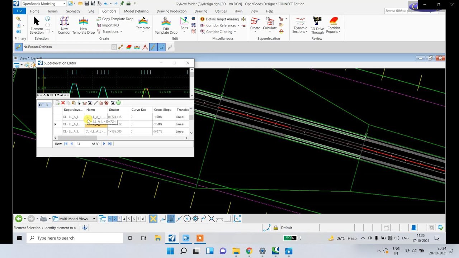Open the Edits dropdown
459x258 pixels.
(184, 25)
